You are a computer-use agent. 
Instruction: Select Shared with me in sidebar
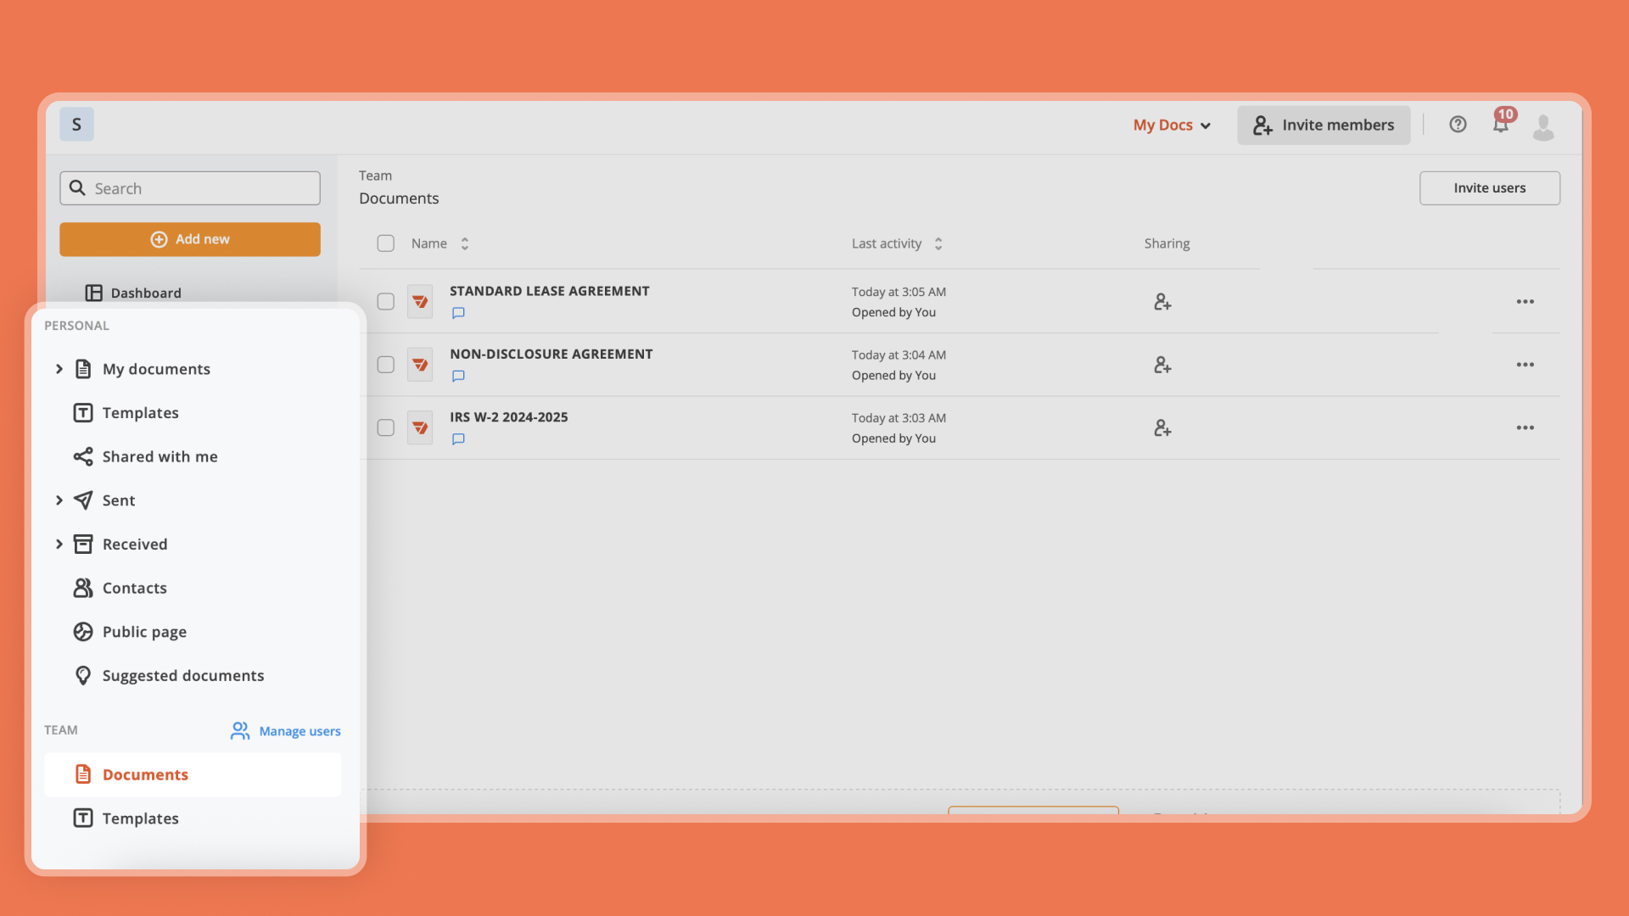pos(160,456)
